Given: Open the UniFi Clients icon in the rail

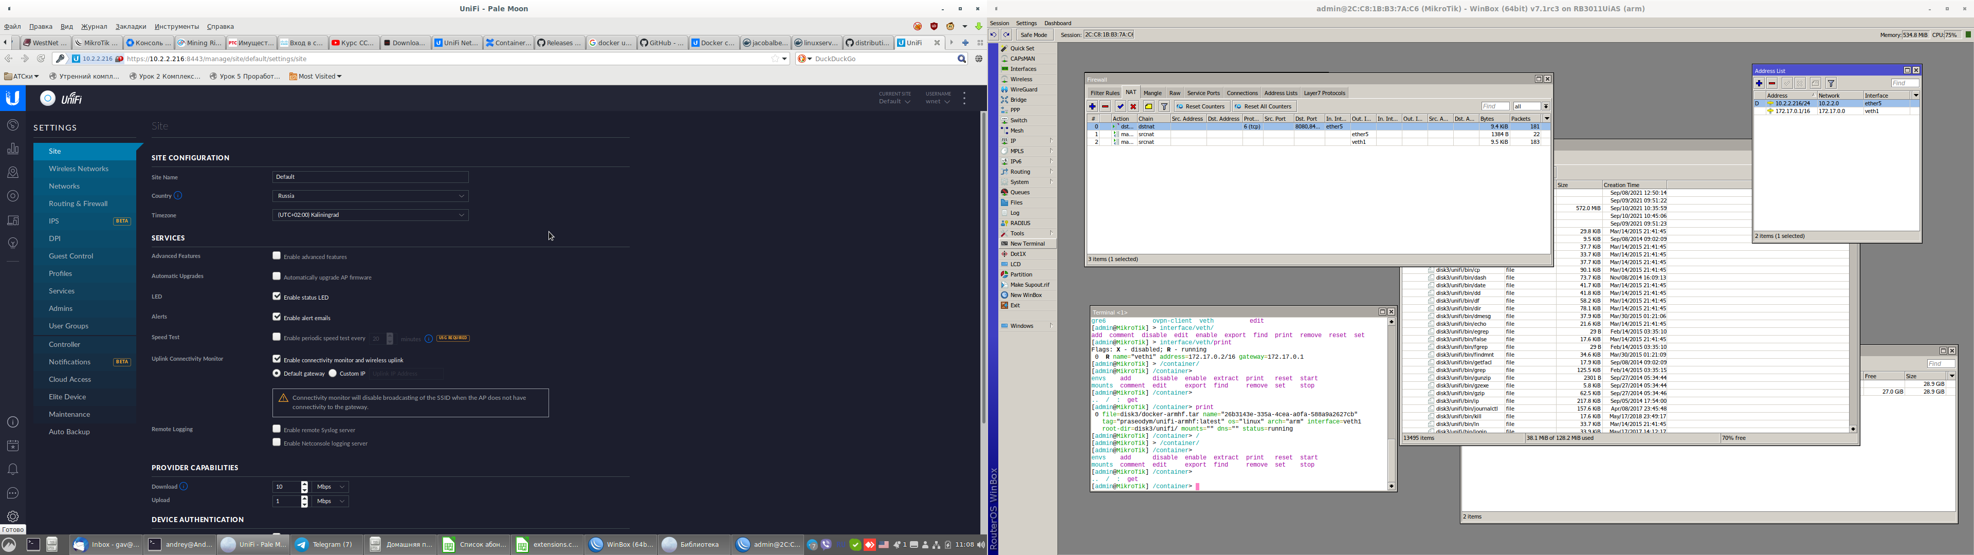Looking at the screenshot, I should (x=12, y=220).
